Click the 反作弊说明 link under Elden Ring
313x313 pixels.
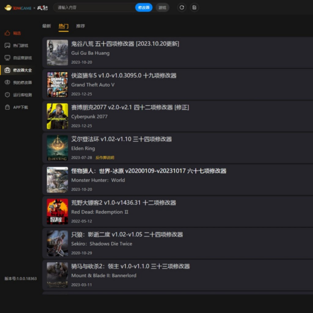(x=105, y=158)
